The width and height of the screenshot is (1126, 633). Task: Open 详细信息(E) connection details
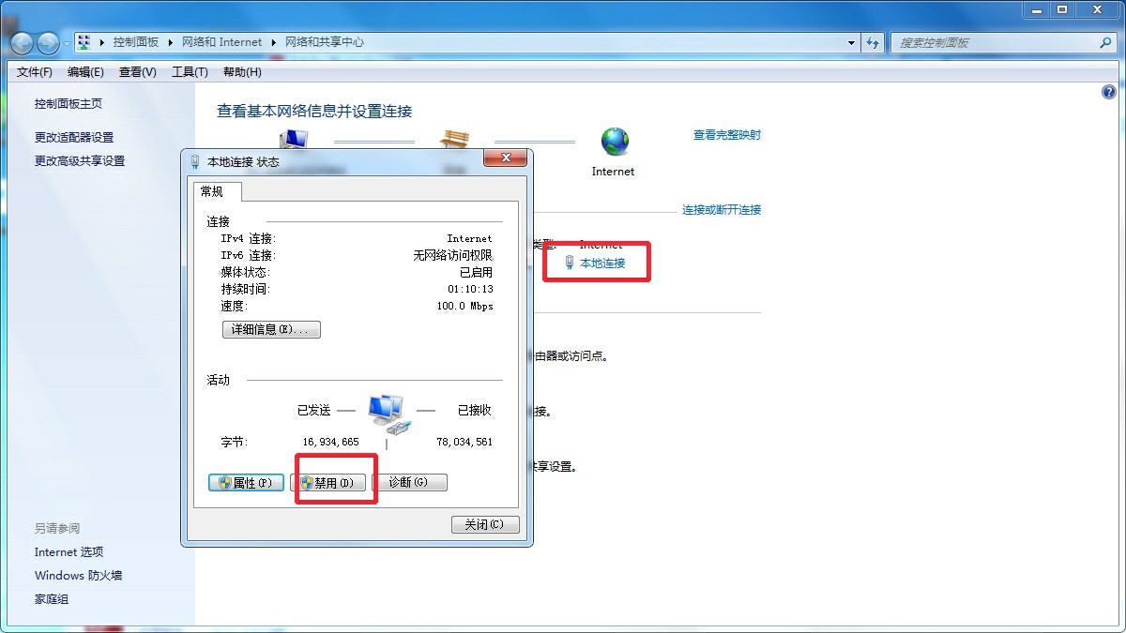point(271,329)
